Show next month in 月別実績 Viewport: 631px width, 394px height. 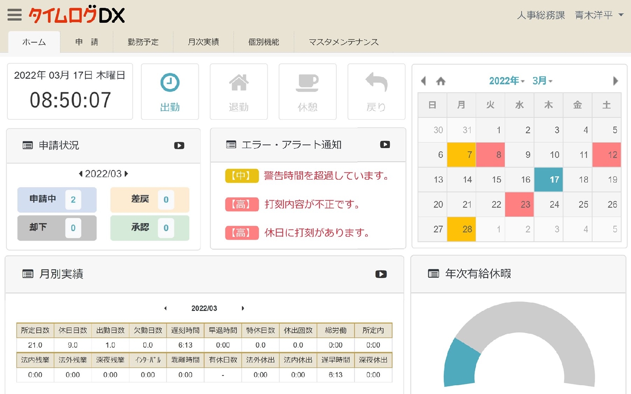243,308
